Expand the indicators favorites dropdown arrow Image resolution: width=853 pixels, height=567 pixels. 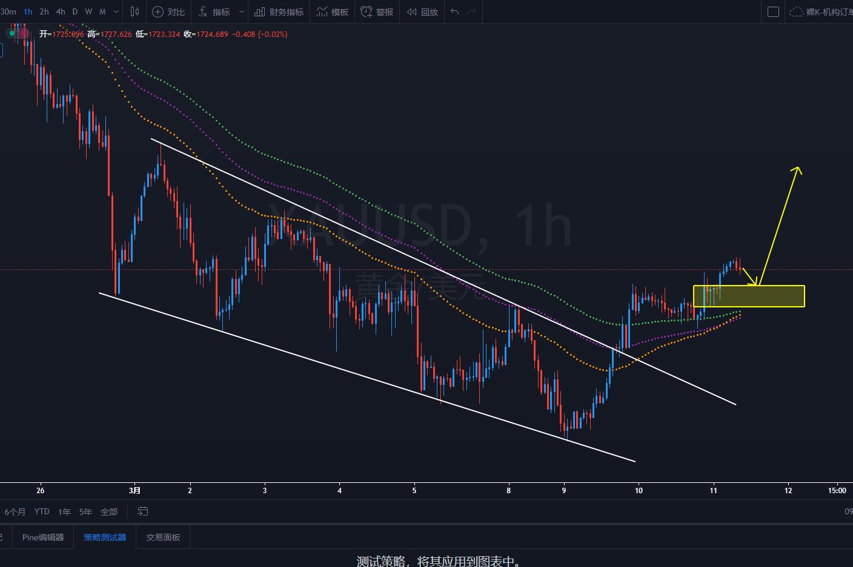(x=242, y=11)
